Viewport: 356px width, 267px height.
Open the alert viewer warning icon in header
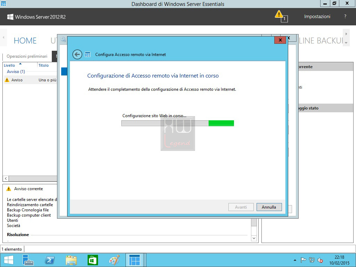(x=281, y=16)
